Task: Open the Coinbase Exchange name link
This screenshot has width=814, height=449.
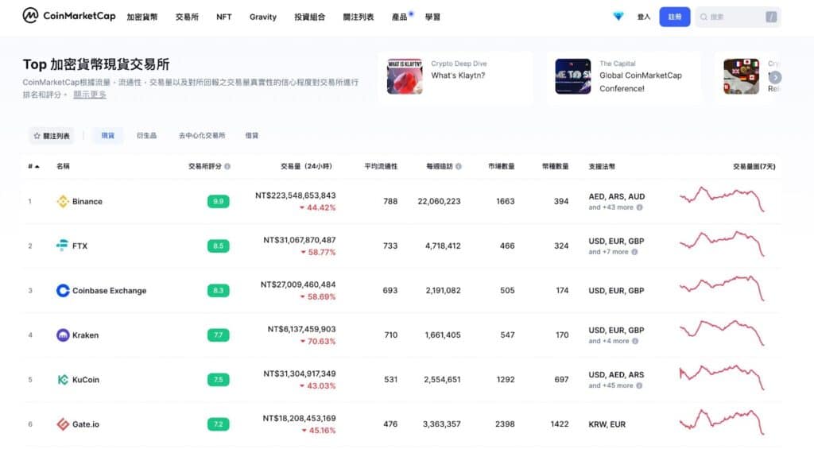Action: pos(109,291)
